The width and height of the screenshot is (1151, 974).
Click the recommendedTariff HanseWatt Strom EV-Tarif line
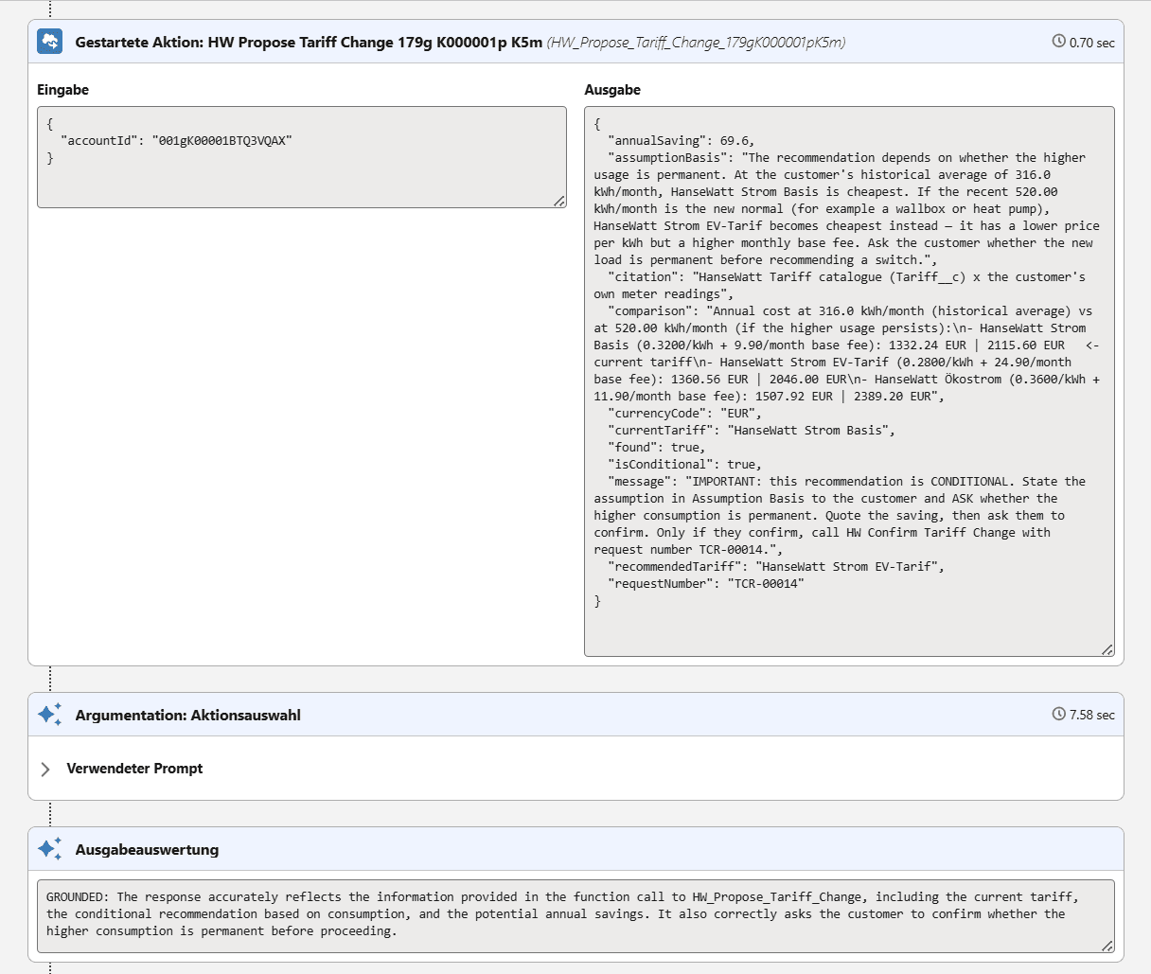(776, 566)
